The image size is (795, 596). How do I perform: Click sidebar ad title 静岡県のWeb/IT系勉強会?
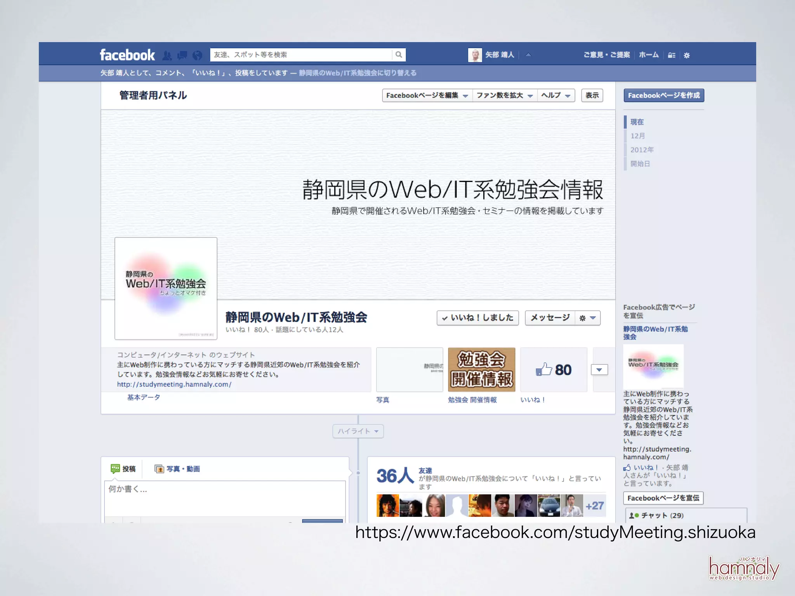[x=655, y=333]
